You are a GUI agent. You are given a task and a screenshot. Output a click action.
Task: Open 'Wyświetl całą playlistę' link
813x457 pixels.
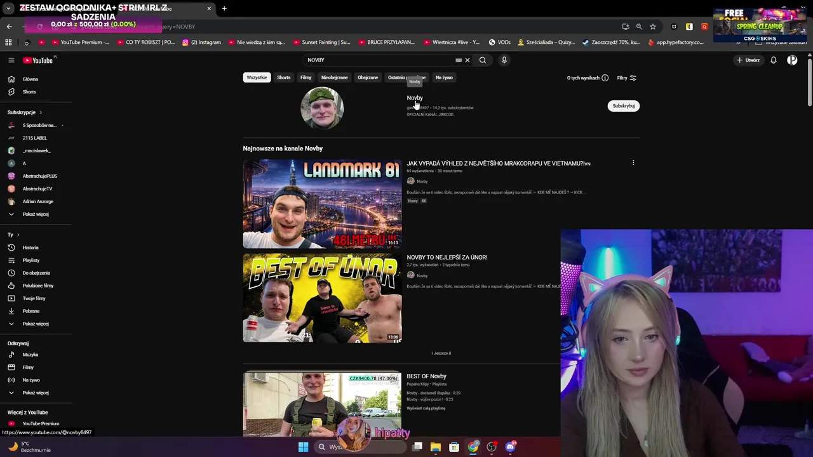pyautogui.click(x=426, y=408)
